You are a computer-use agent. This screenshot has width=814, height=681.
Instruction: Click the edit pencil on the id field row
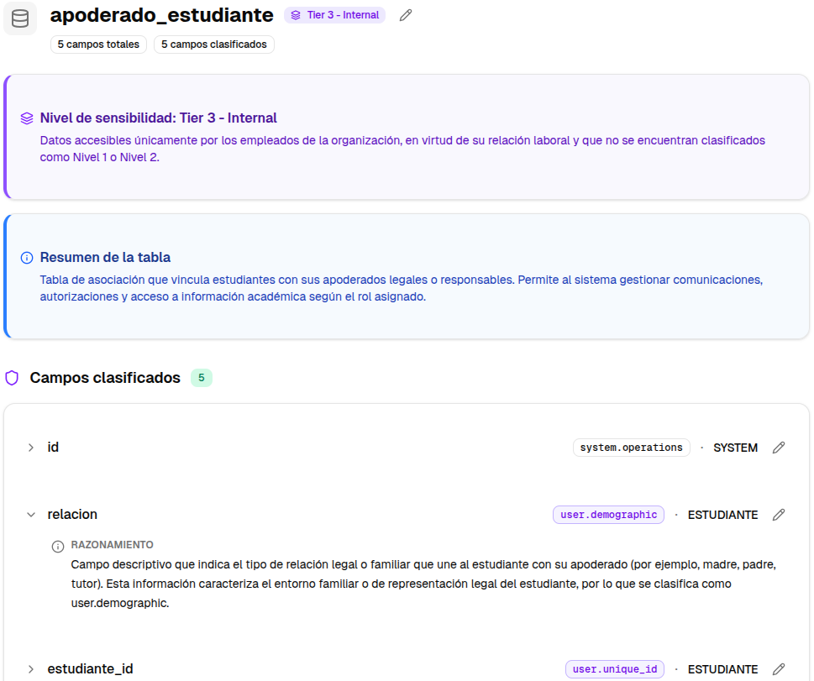coord(778,447)
